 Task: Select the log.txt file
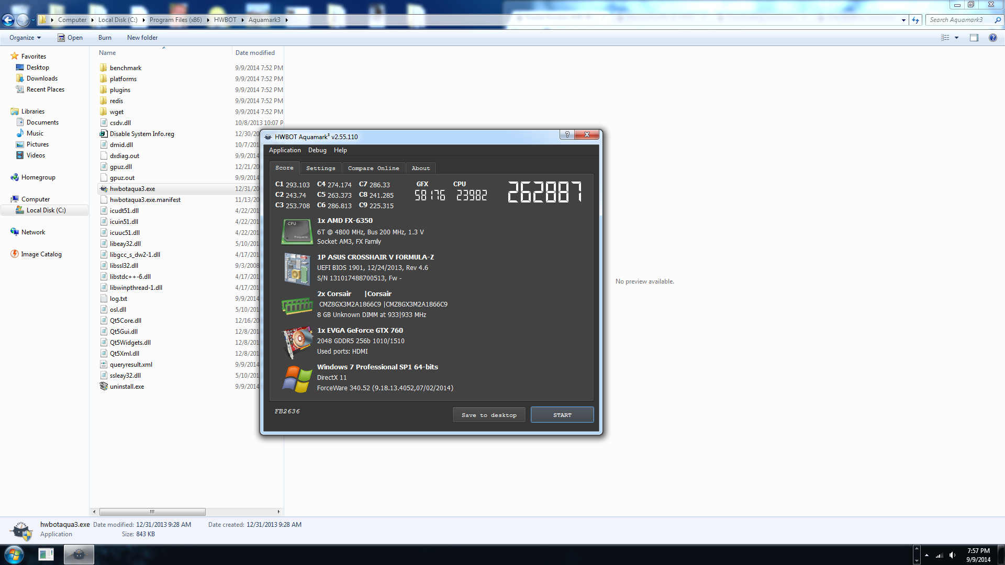click(x=118, y=299)
